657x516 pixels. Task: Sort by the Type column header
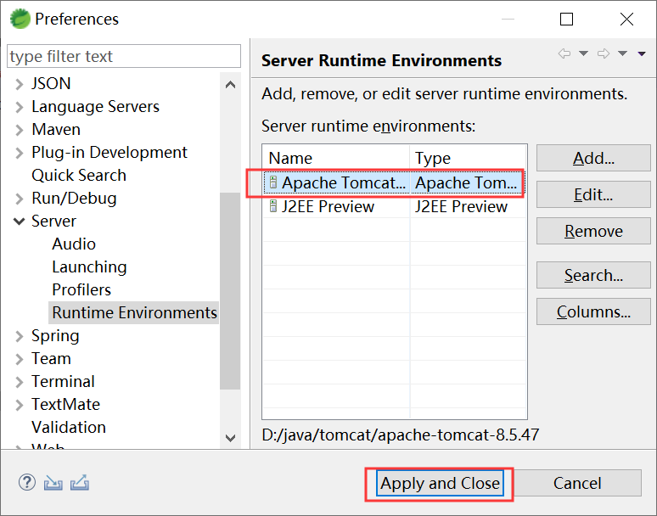(x=468, y=158)
